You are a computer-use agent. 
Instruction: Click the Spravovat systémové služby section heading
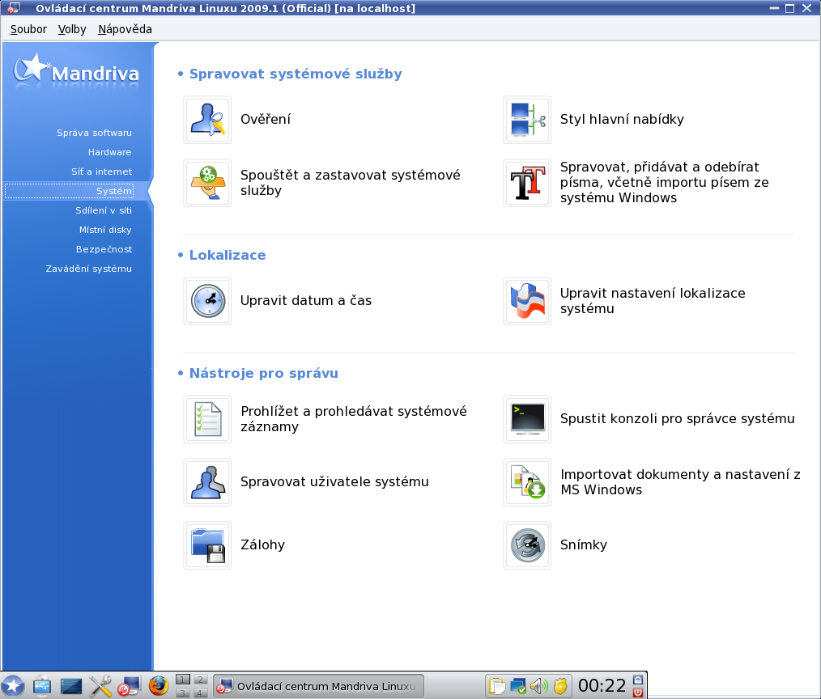(296, 74)
